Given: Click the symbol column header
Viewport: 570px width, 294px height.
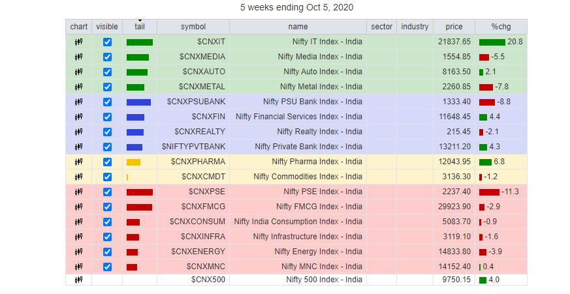Looking at the screenshot, I should click(193, 27).
